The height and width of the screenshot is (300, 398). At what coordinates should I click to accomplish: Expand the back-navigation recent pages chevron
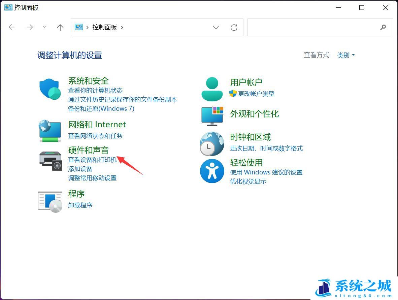[x=44, y=27]
